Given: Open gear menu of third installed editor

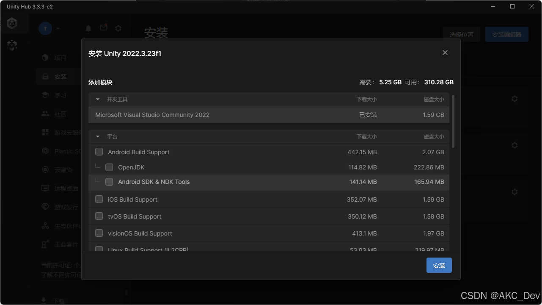Looking at the screenshot, I should [x=514, y=192].
